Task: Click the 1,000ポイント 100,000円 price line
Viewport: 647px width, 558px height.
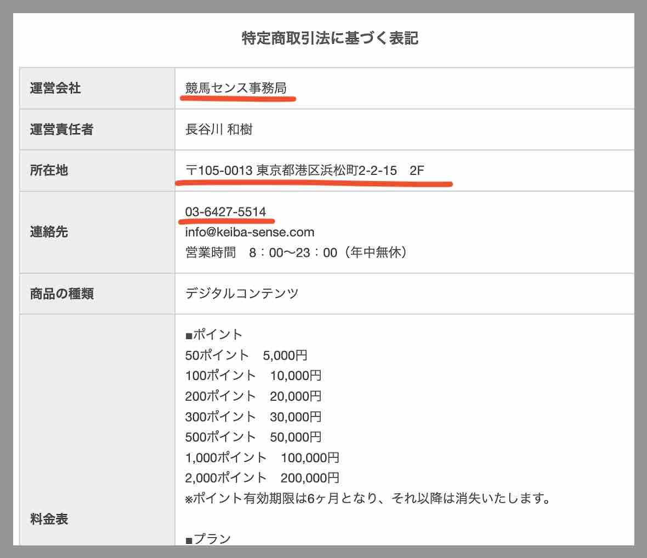Action: point(262,458)
